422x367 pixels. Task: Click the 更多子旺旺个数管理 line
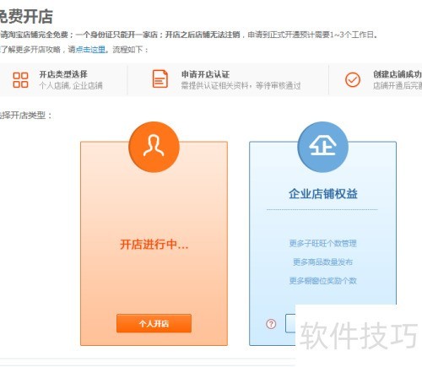point(323,243)
